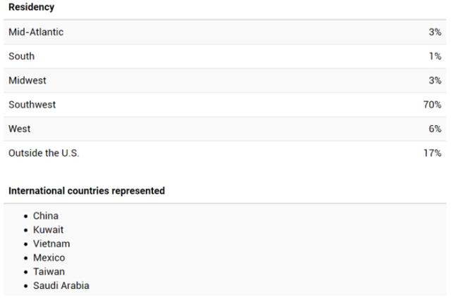Select Saudi Arabia in the country list
The image size is (451, 301).
[61, 286]
